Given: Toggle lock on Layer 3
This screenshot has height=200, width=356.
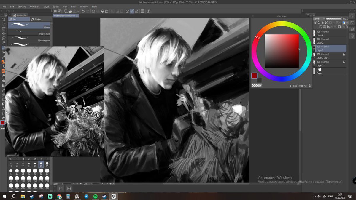Looking at the screenshot, I should coord(344,62).
